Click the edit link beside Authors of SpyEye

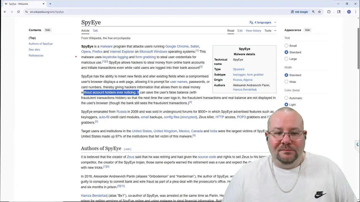127,149
